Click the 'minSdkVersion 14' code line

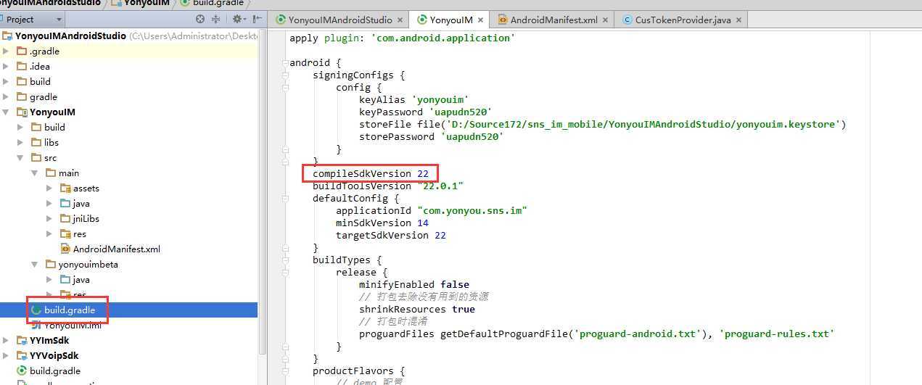coord(382,223)
